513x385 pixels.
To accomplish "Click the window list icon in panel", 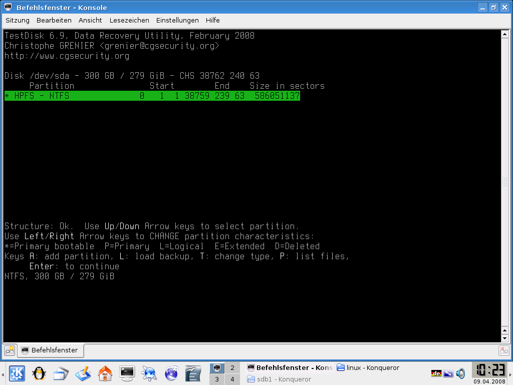I will pyautogui.click(x=61, y=373).
